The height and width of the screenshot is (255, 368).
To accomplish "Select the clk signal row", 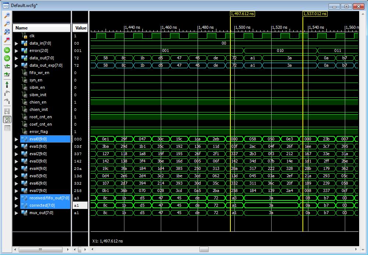I will click(42, 36).
